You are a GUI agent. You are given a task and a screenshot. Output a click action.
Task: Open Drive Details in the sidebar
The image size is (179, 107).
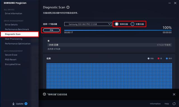coord(11,25)
